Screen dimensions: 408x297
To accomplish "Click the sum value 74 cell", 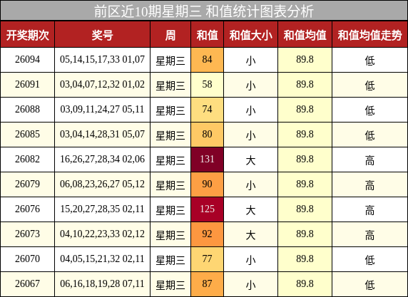I will click(207, 110).
